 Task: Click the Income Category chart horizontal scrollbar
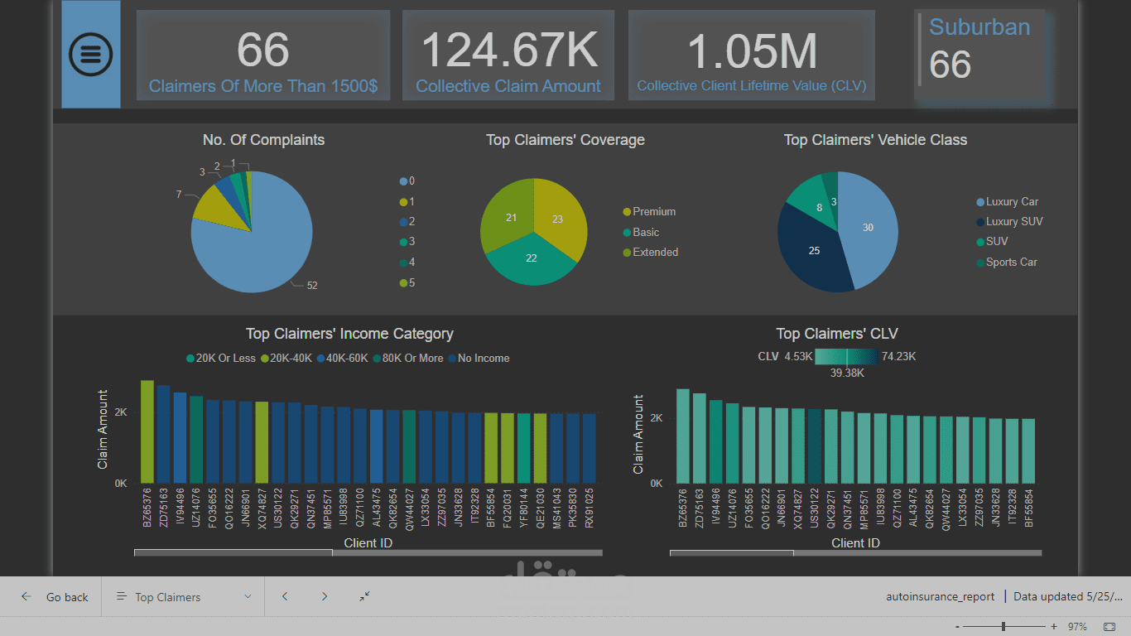(x=233, y=552)
